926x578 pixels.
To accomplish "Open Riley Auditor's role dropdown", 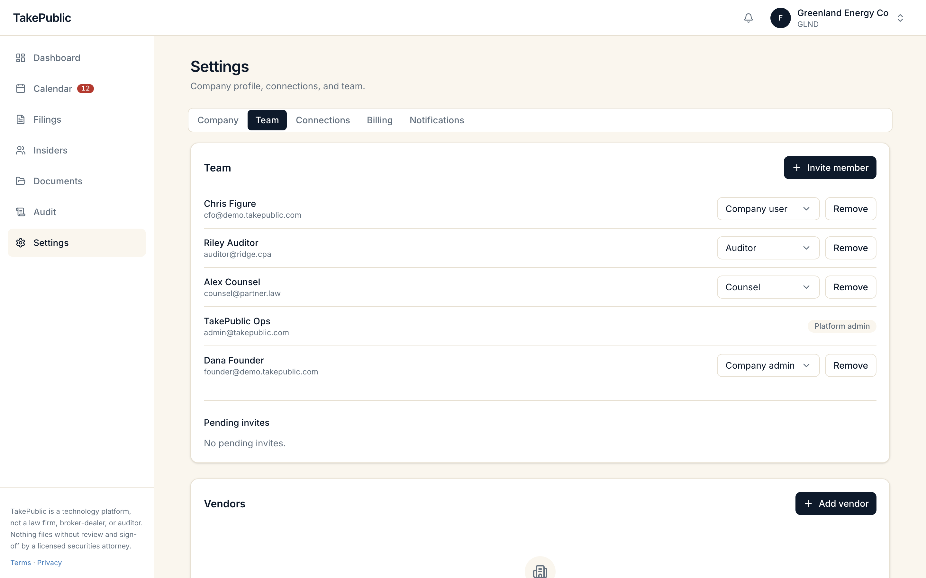I will tap(768, 248).
